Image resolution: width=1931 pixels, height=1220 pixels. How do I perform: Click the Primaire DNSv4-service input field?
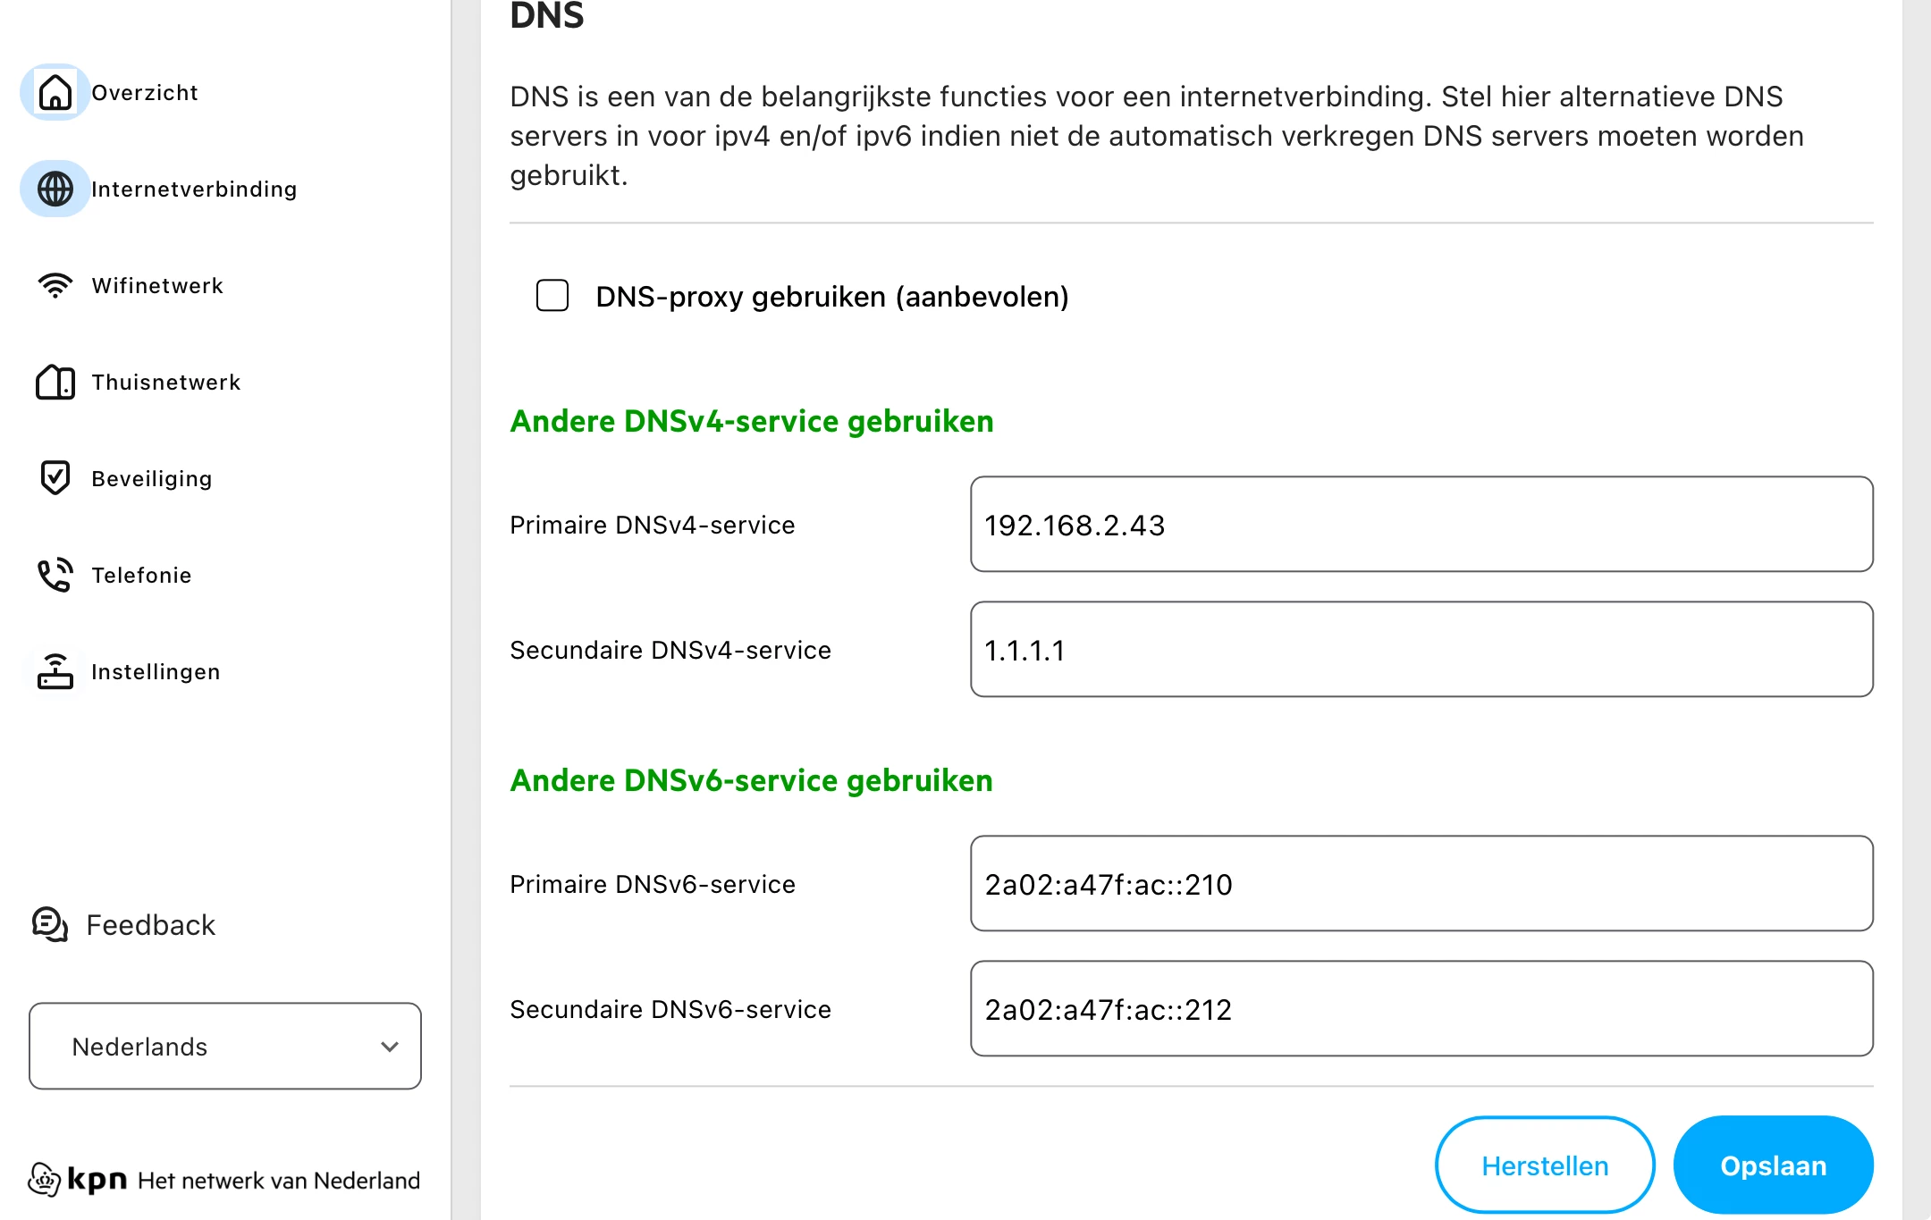[x=1421, y=525]
